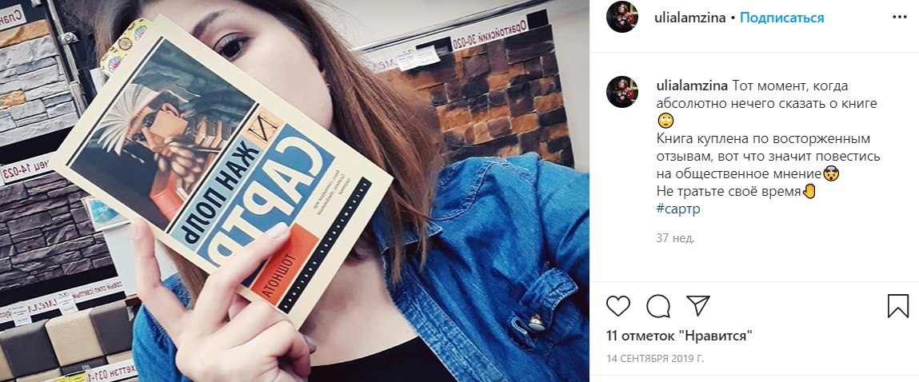
Task: Open three-dot more options menu
Action: click(x=900, y=18)
